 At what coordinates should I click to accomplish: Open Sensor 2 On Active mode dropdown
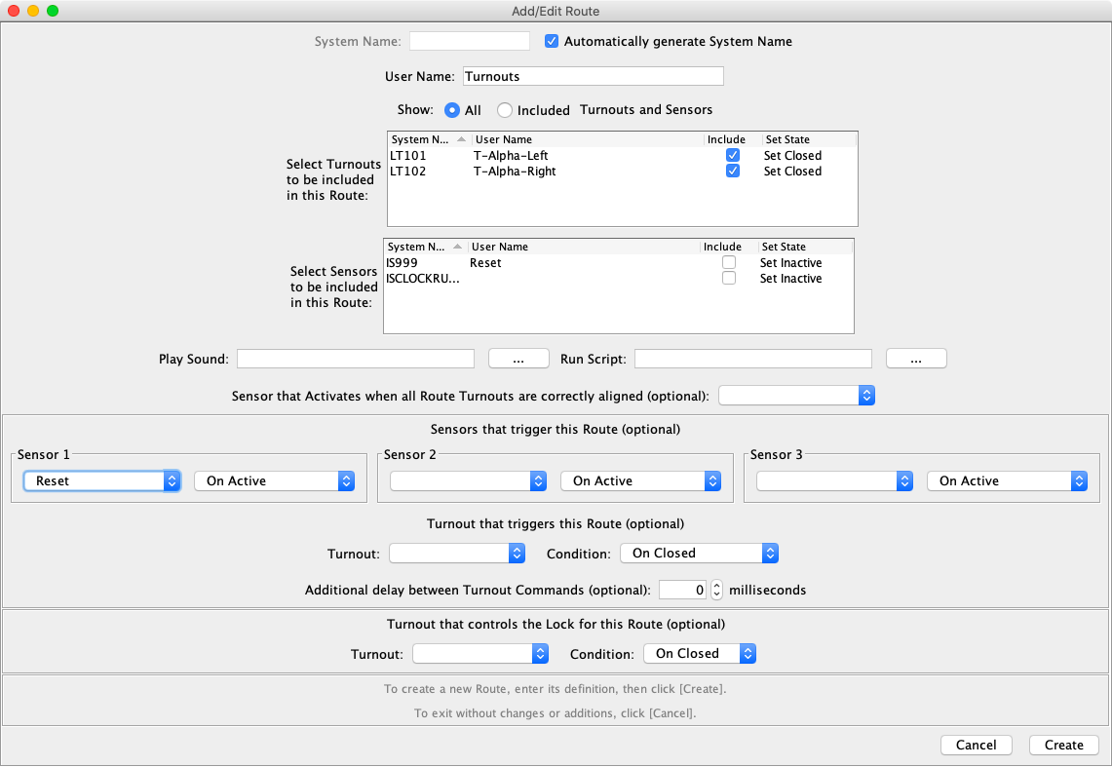click(x=640, y=481)
